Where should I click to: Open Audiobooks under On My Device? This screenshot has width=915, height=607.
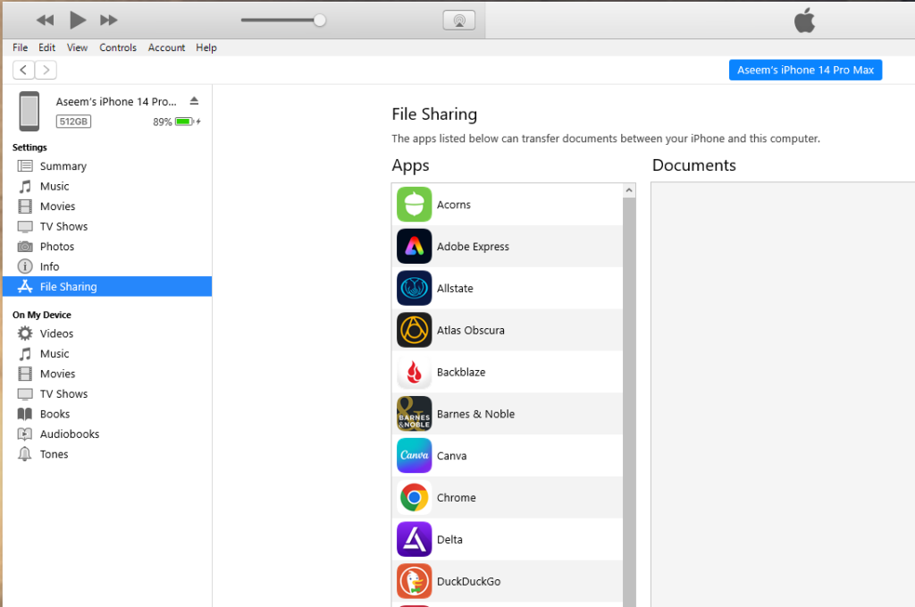click(x=107, y=434)
